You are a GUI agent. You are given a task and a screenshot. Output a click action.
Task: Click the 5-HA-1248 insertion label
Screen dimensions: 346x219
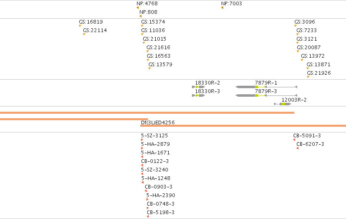(x=156, y=178)
